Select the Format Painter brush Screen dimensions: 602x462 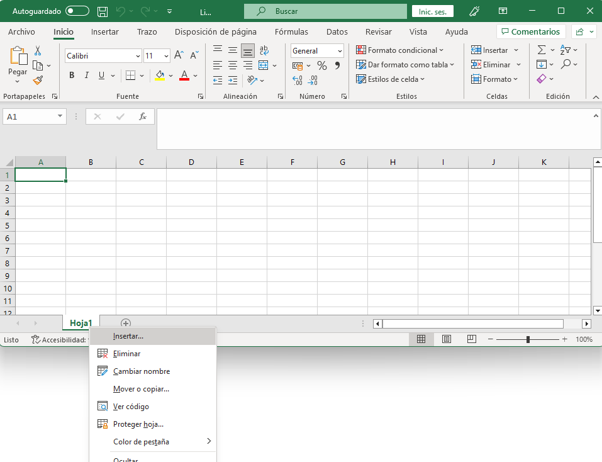pyautogui.click(x=38, y=81)
